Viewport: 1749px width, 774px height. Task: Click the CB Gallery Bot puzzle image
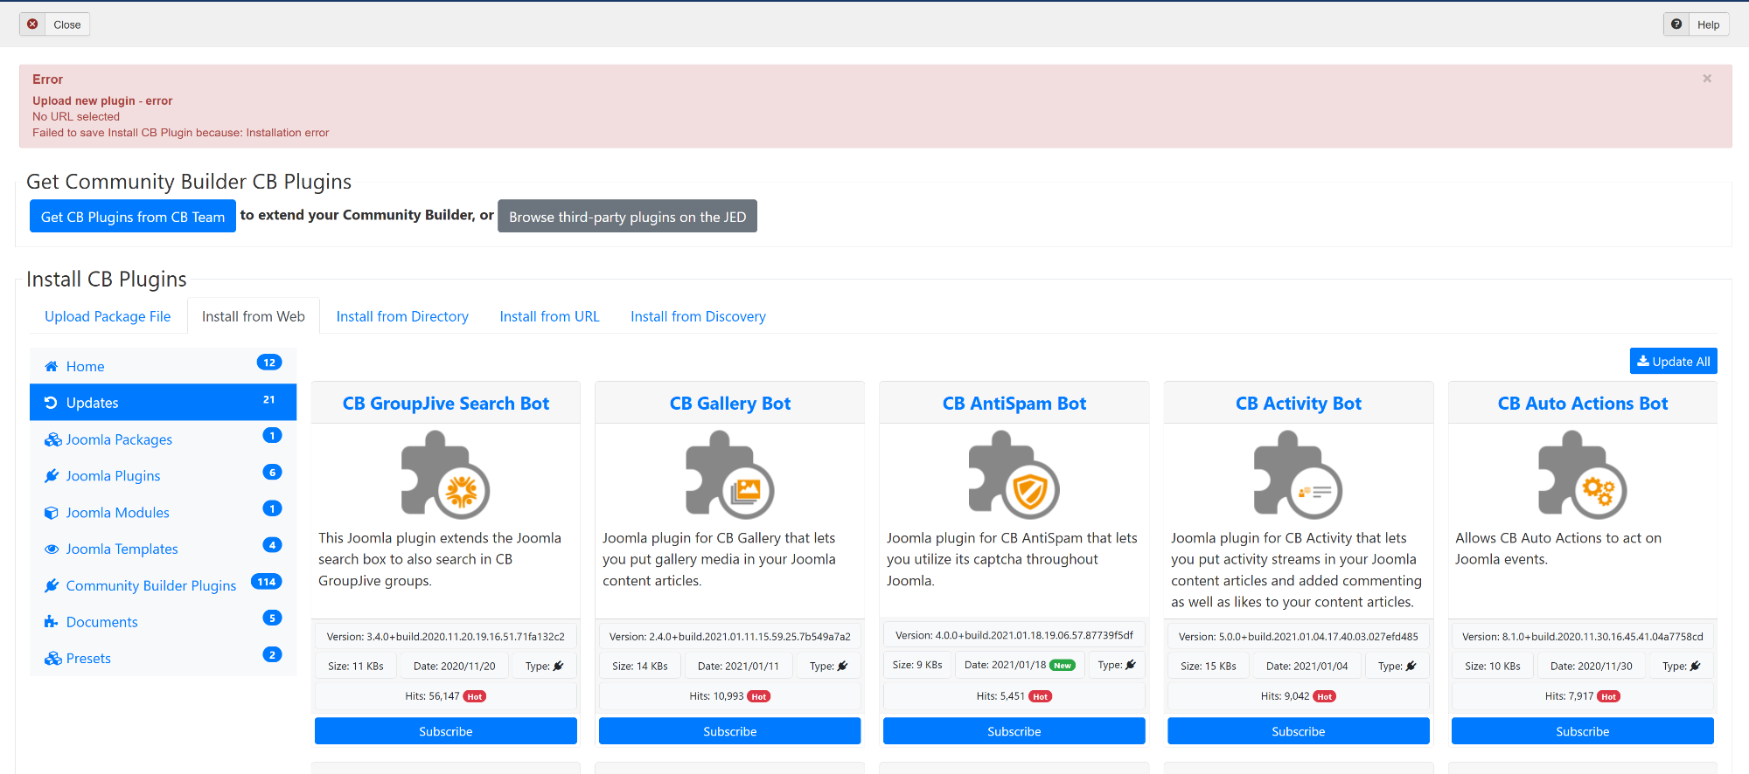coord(729,475)
